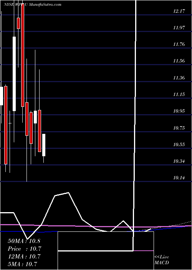Click the tallest white candlestick body
Image resolution: width=192 pixels, height=270 pixels.
(x=14, y=74)
